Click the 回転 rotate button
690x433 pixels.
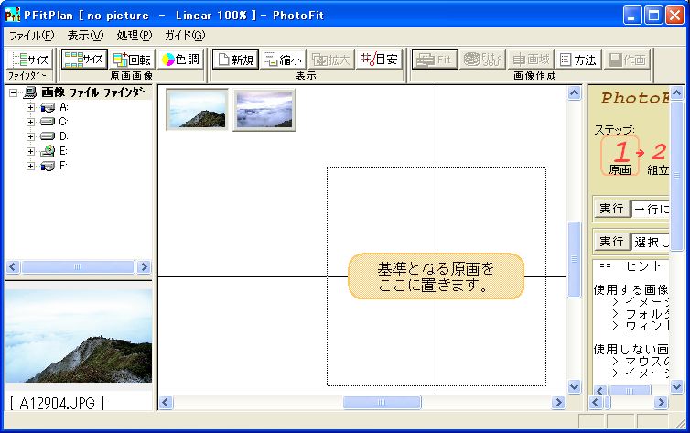[x=132, y=60]
